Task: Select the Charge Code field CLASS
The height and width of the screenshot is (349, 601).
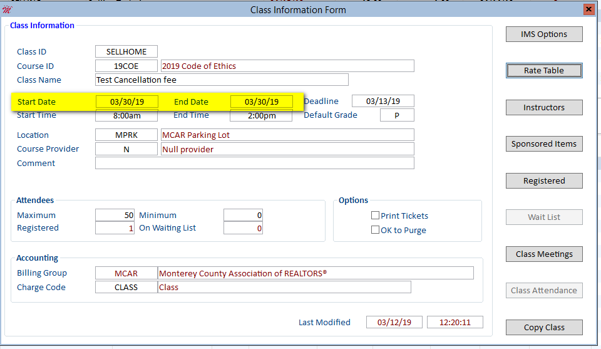Action: [126, 287]
